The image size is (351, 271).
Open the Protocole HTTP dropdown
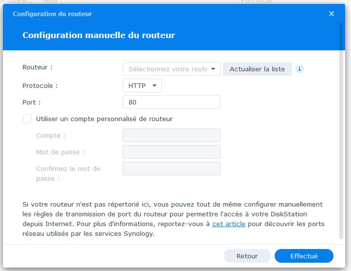[x=142, y=86]
